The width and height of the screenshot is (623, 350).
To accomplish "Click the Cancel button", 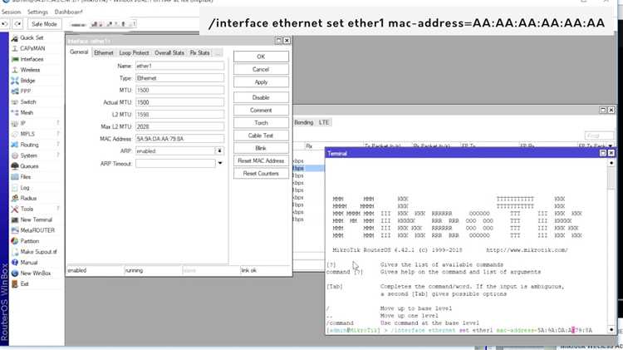I will 261,69.
